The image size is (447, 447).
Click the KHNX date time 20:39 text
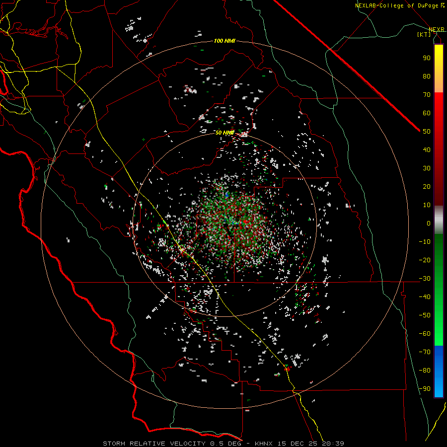coord(299,444)
